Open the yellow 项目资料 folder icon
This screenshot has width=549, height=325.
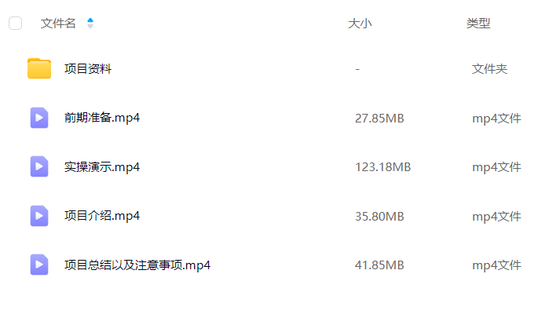(x=39, y=68)
